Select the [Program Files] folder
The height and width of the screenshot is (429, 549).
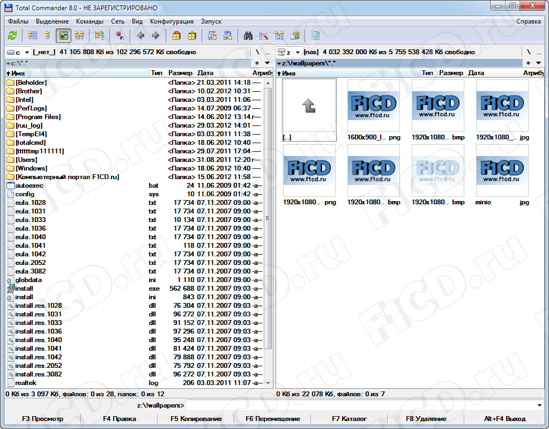coord(38,117)
